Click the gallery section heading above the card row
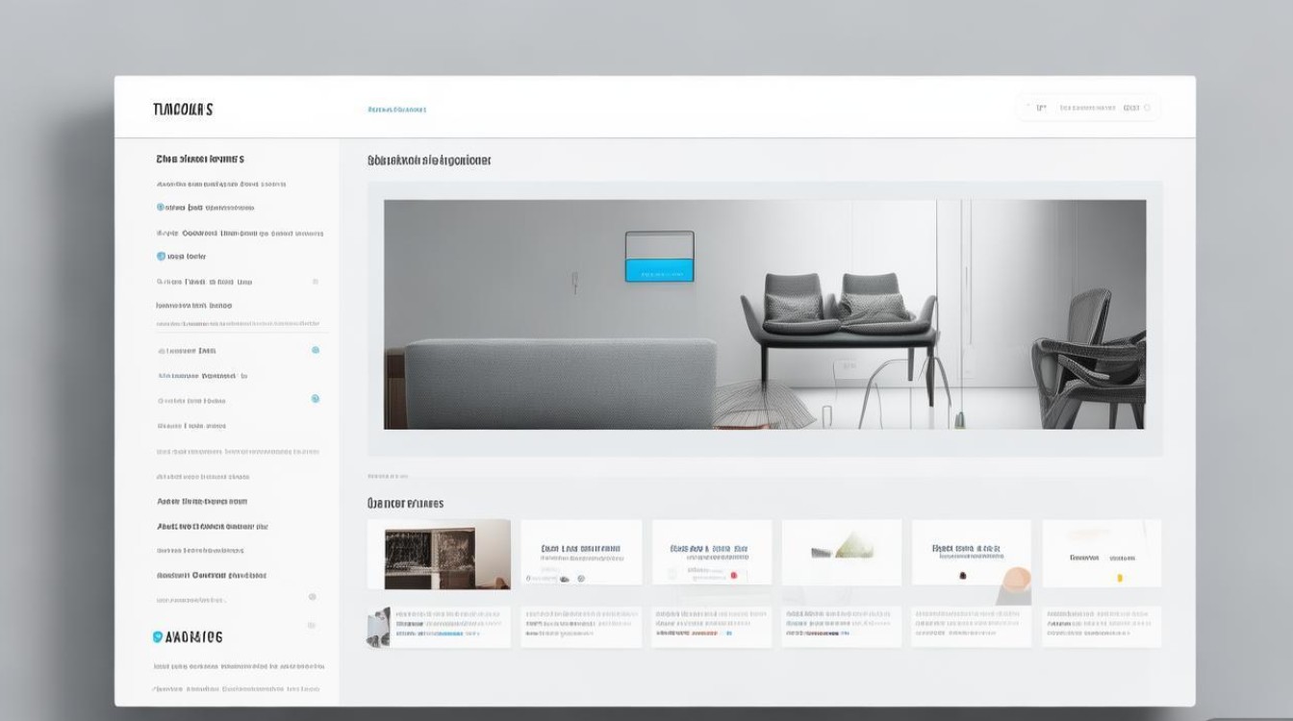The image size is (1293, 721). pos(405,503)
